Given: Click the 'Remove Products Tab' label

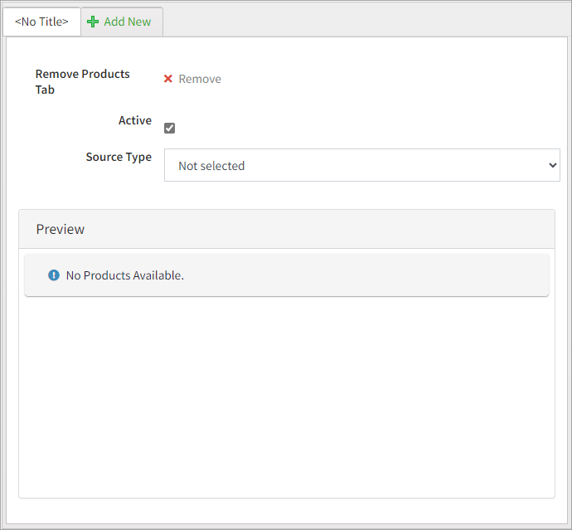Looking at the screenshot, I should [82, 81].
